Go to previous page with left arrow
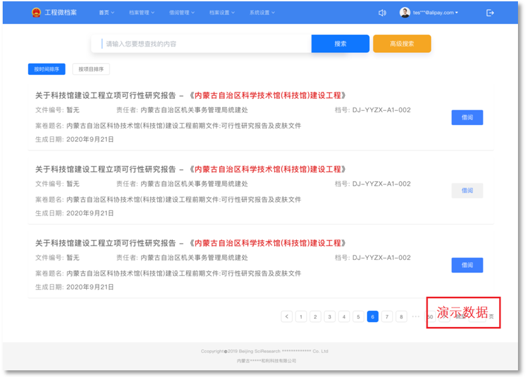526x377 pixels. 287,317
